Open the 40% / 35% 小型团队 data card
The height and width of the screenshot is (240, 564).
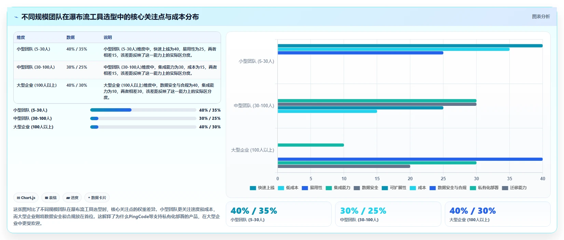tap(278, 214)
